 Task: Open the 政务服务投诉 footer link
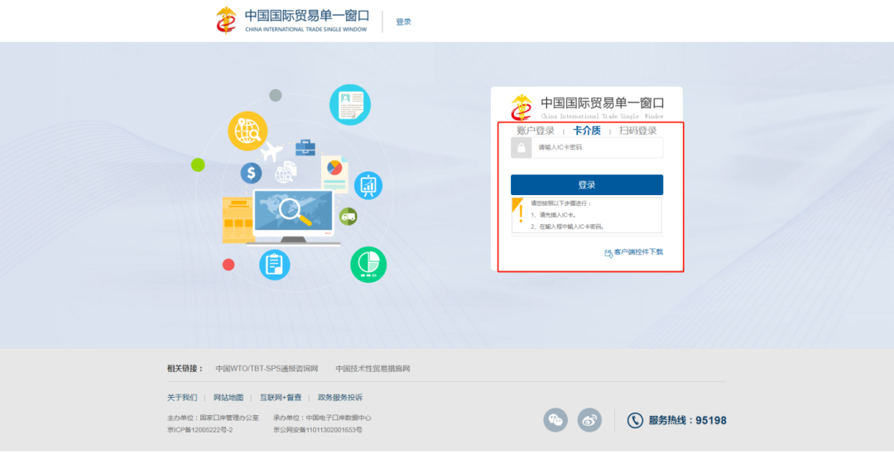[340, 398]
